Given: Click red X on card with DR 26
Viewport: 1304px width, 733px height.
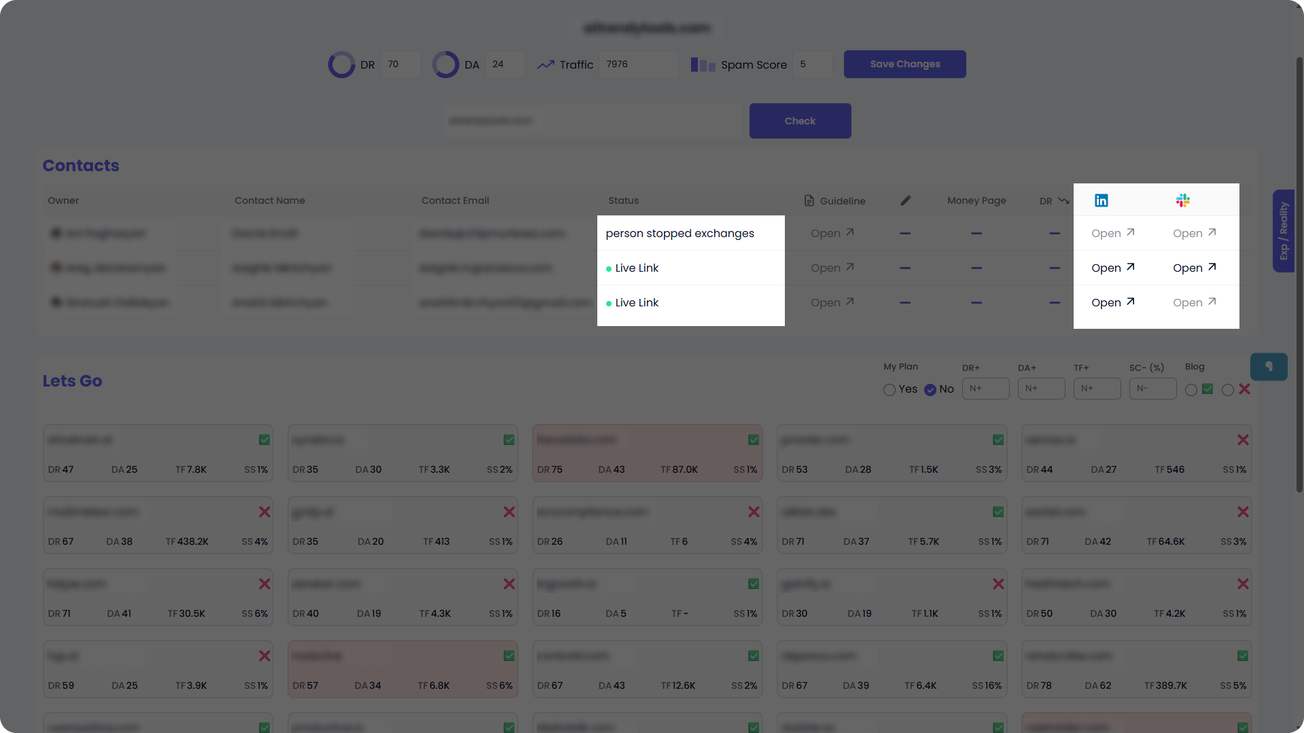Looking at the screenshot, I should coord(754,512).
